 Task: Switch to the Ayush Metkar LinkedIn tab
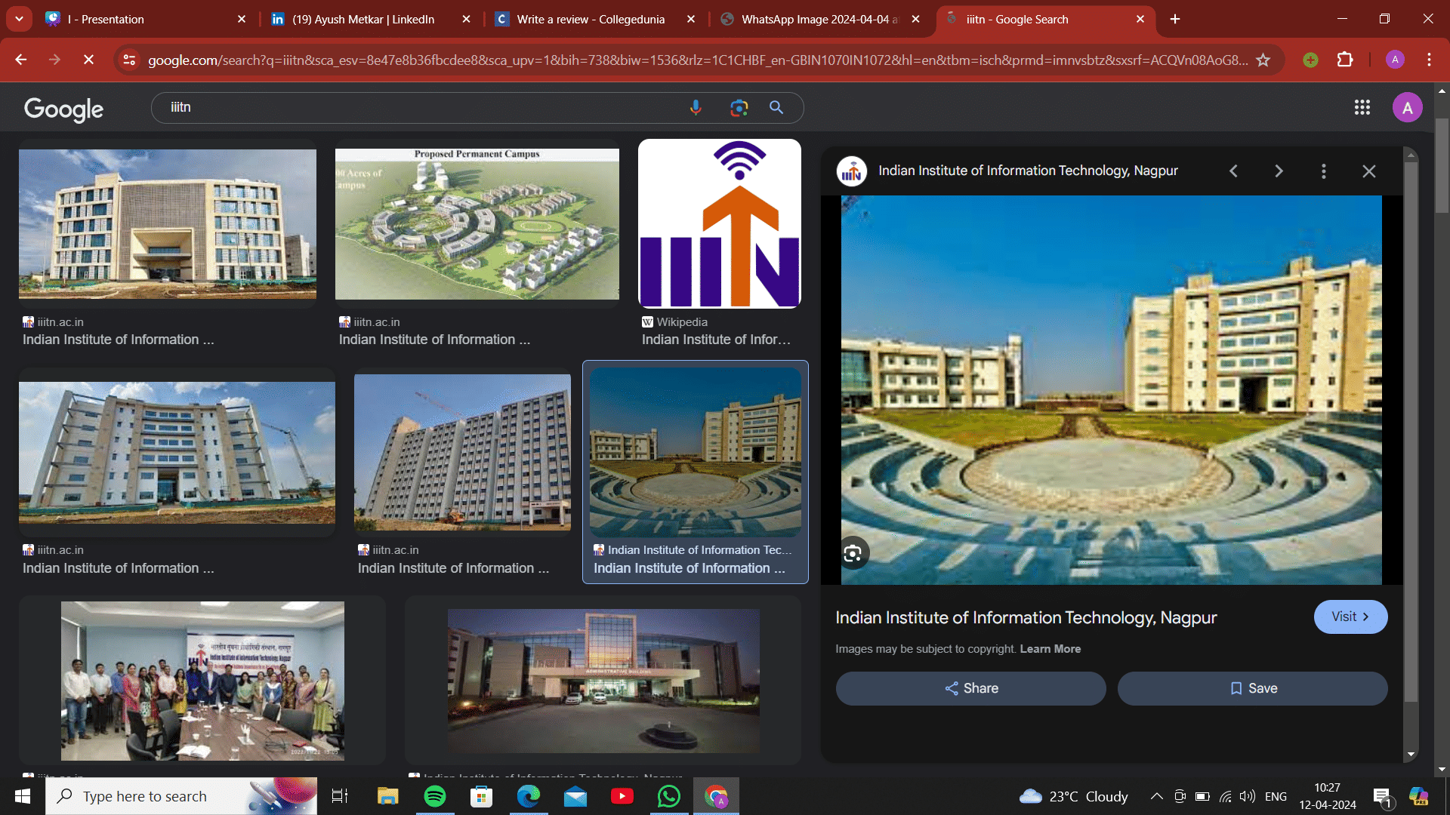click(362, 19)
